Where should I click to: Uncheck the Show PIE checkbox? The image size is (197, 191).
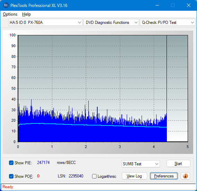(11, 163)
